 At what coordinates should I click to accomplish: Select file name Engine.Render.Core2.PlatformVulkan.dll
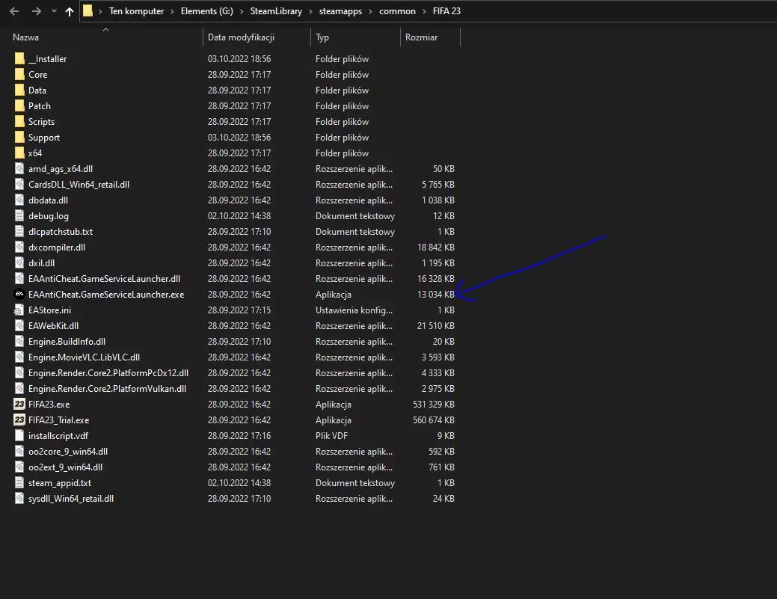108,389
